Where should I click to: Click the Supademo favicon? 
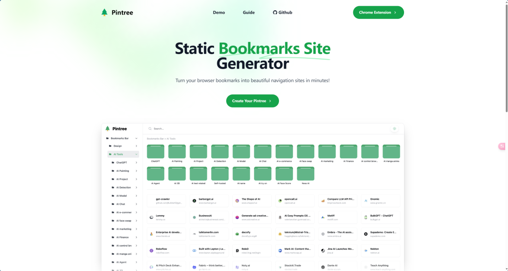(x=366, y=234)
